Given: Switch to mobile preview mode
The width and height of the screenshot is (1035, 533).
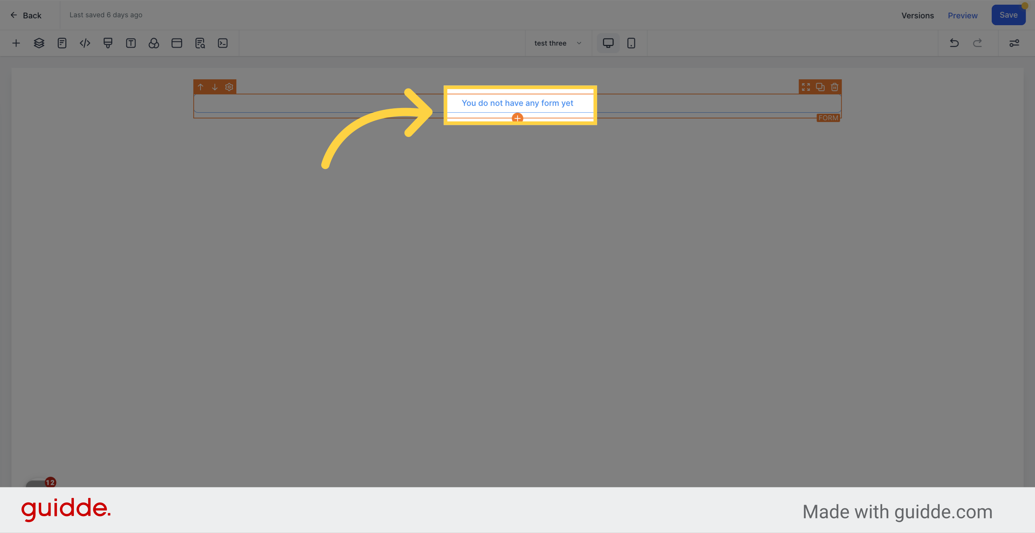Looking at the screenshot, I should pos(631,43).
